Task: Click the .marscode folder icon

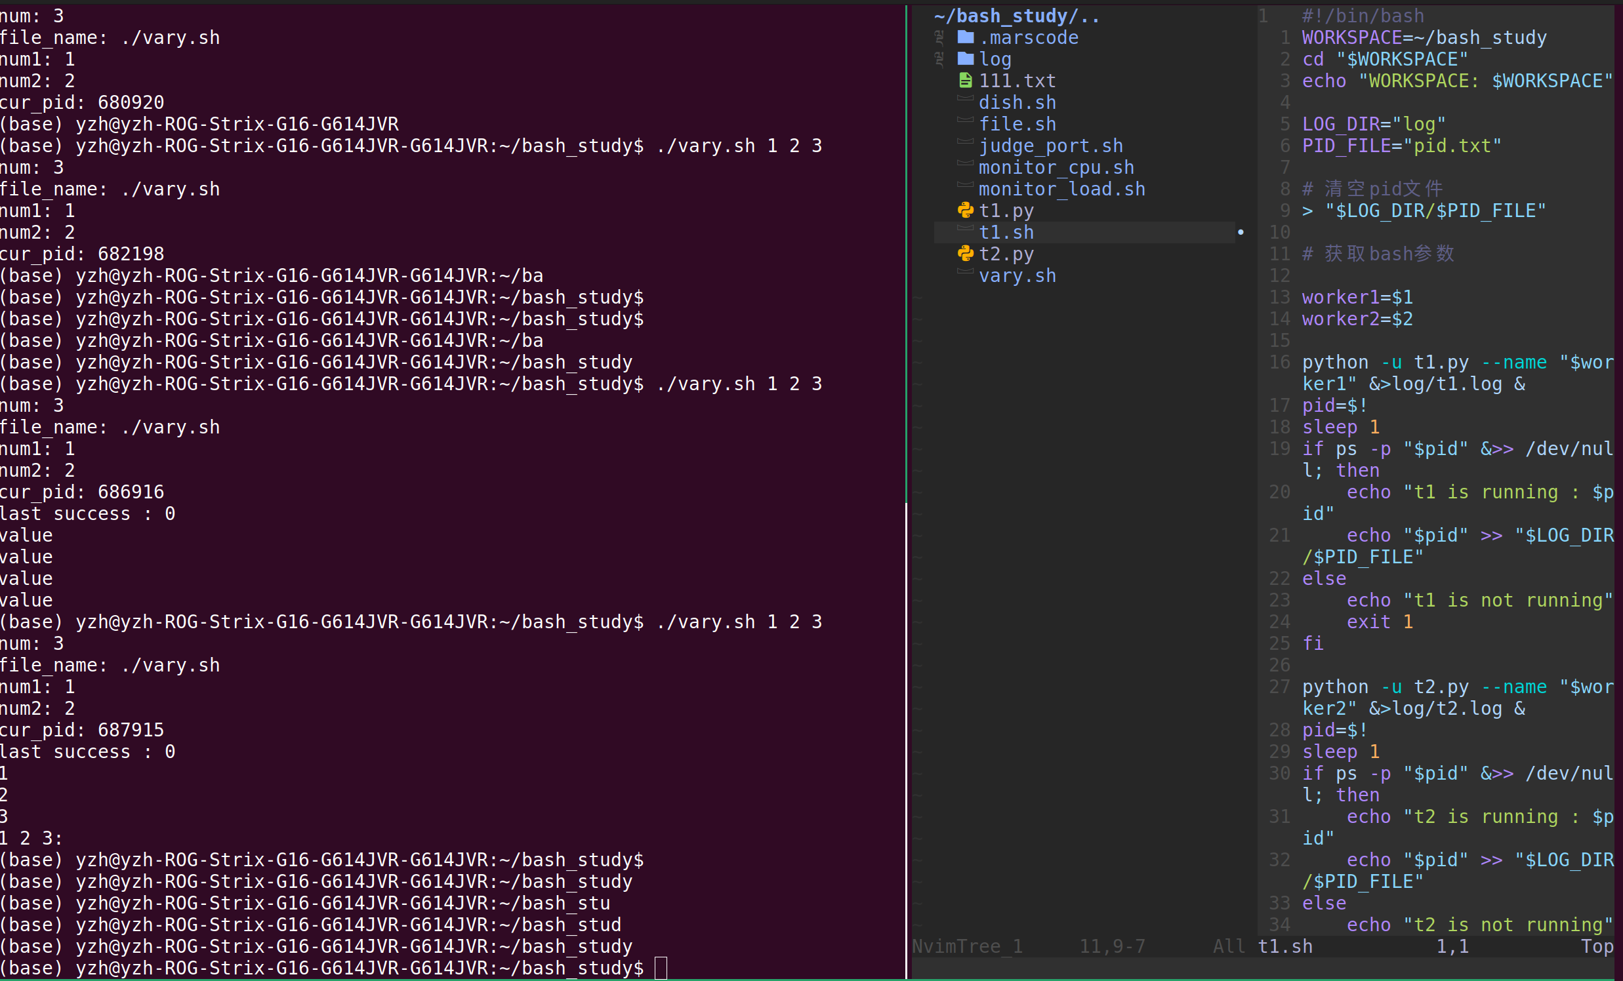Action: [965, 37]
